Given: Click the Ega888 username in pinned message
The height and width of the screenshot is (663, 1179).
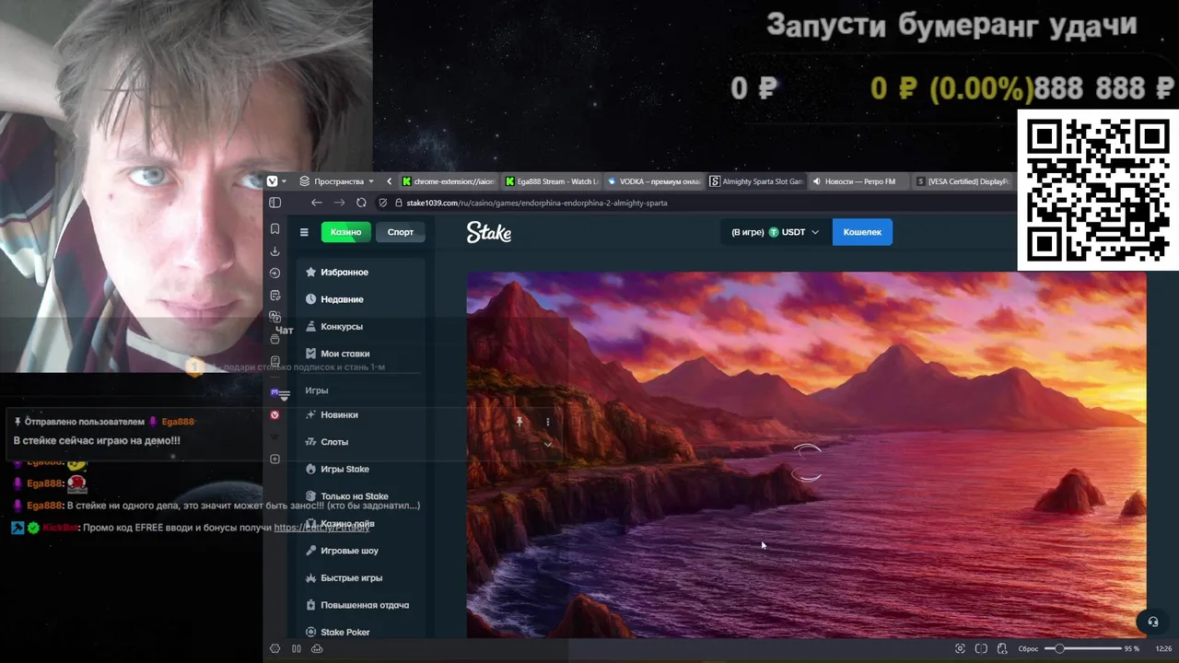Looking at the screenshot, I should tap(178, 422).
